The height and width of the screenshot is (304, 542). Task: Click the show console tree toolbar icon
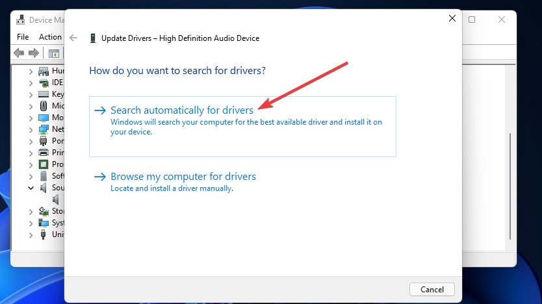point(53,53)
